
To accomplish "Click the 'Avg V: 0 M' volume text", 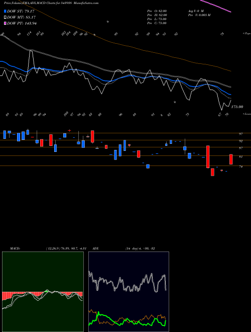I will (x=196, y=11).
